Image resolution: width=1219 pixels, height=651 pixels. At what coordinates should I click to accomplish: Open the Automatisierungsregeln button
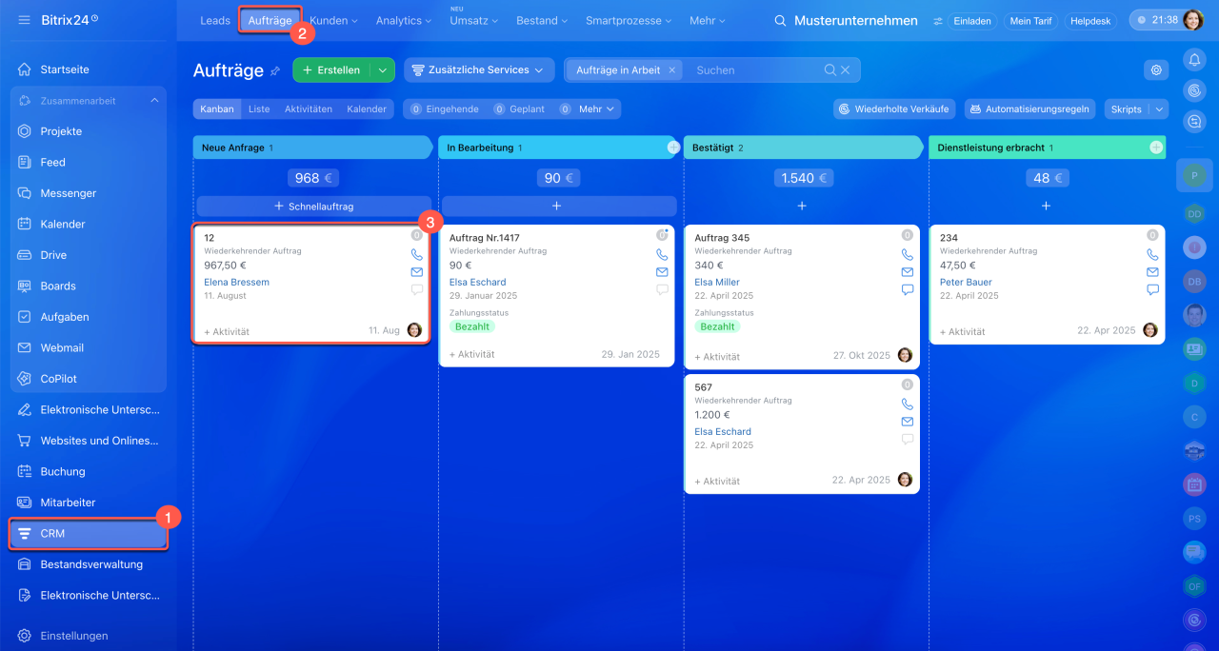pos(1029,109)
